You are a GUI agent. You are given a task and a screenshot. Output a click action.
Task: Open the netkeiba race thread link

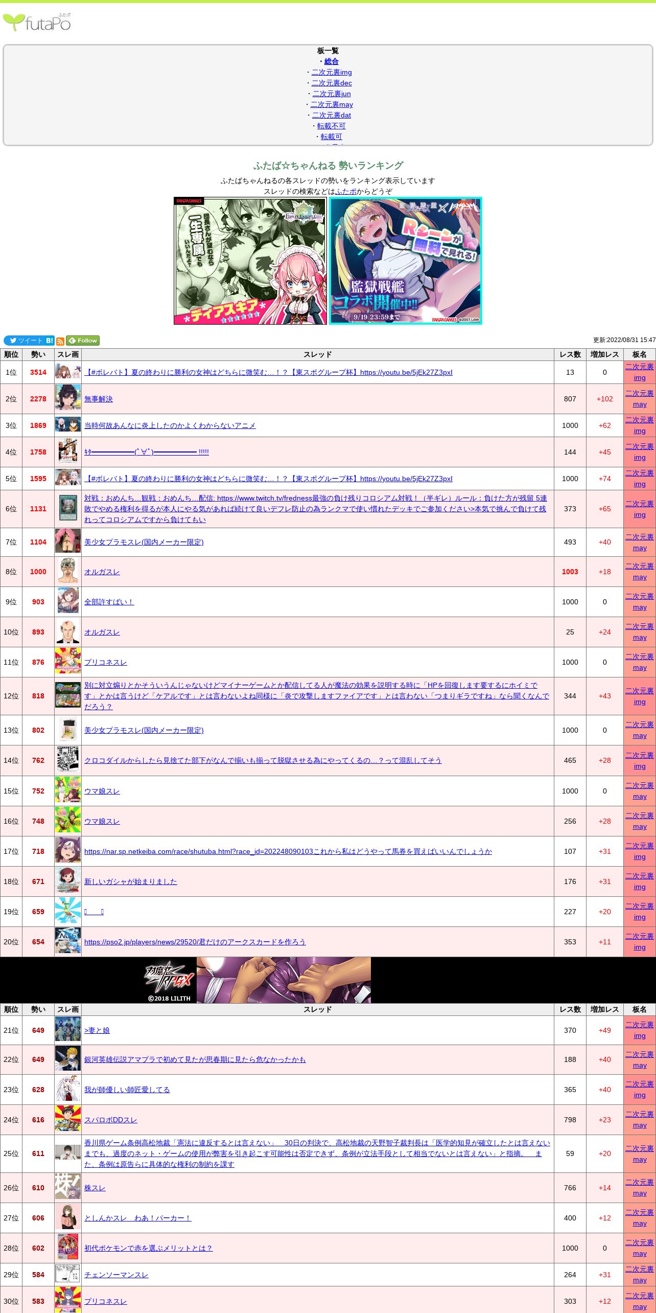tap(288, 851)
